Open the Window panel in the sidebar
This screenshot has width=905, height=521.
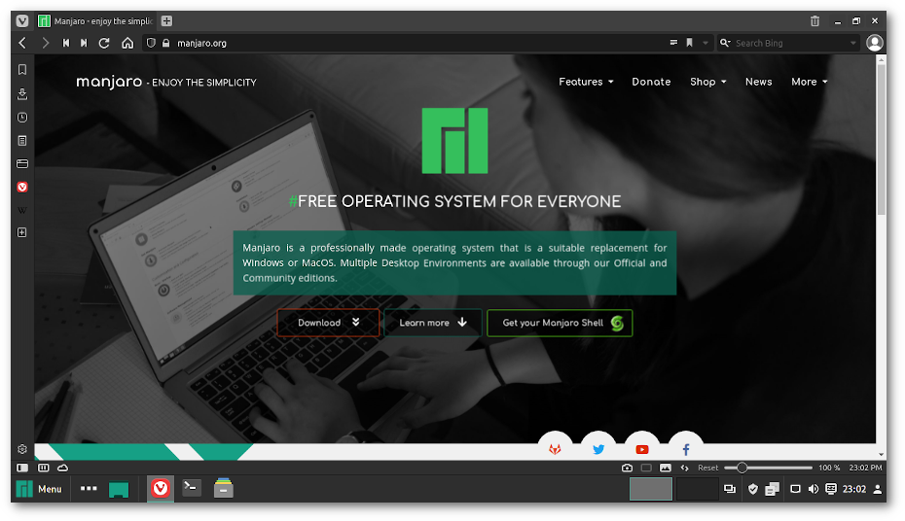[22, 163]
